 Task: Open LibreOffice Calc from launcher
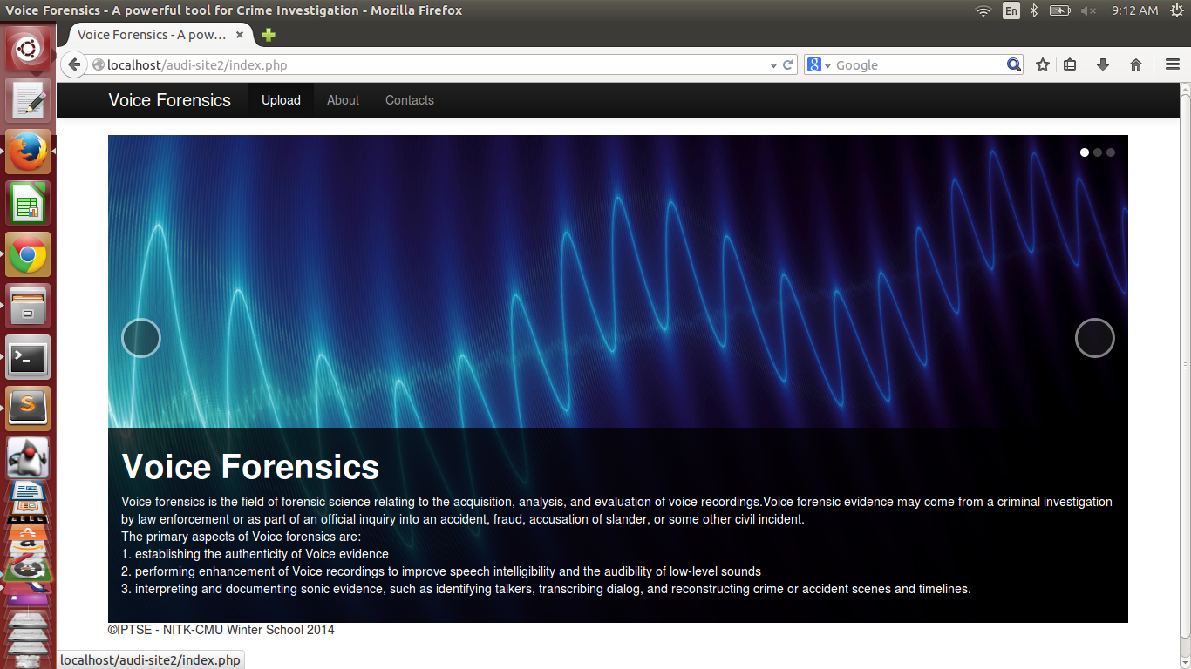[28, 203]
